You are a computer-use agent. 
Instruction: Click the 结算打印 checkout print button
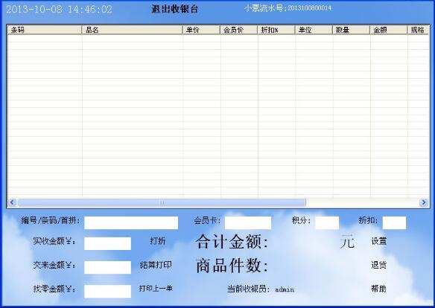pos(156,265)
